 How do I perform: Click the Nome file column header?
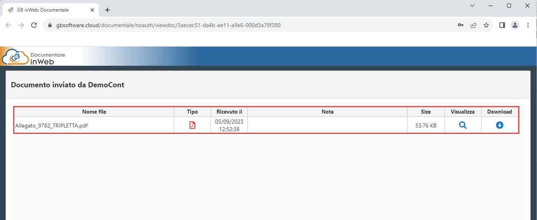click(x=94, y=112)
